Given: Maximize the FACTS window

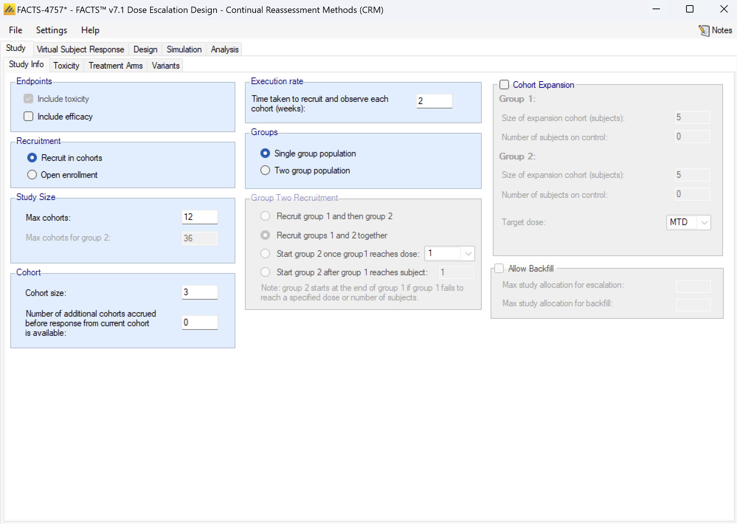Looking at the screenshot, I should [x=689, y=9].
